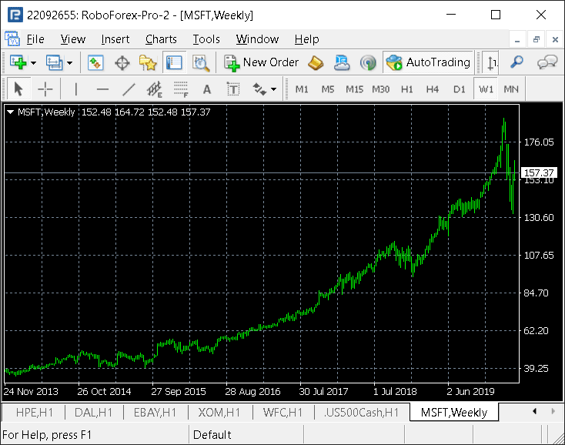Open the Insert menu
The width and height of the screenshot is (565, 445).
coord(115,39)
